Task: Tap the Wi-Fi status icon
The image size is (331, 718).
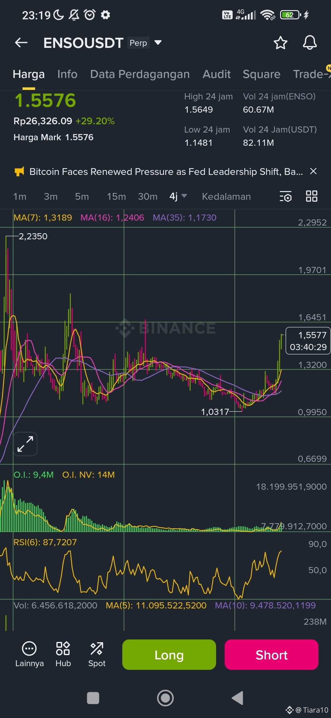Action: 268,15
